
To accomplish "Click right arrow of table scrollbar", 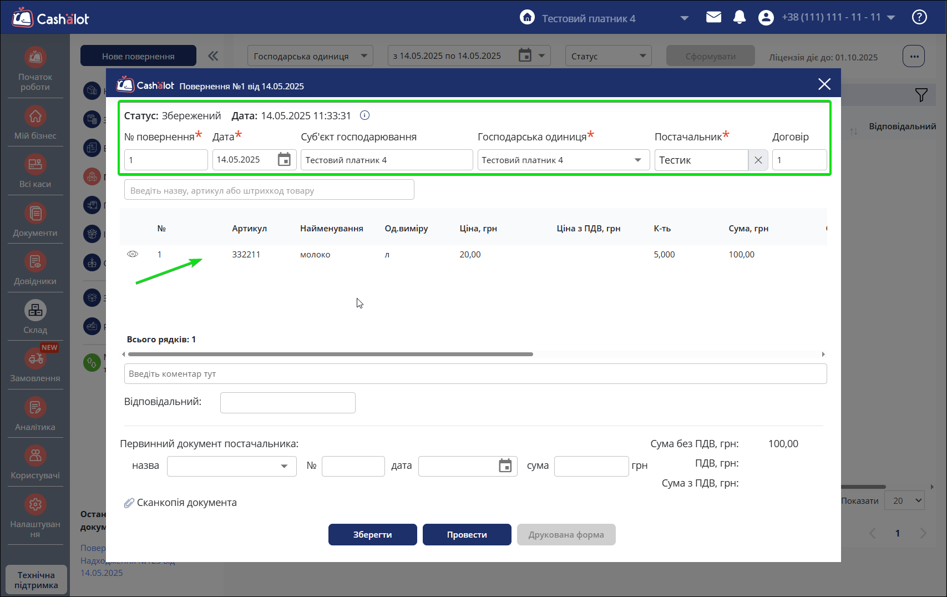I will [823, 354].
